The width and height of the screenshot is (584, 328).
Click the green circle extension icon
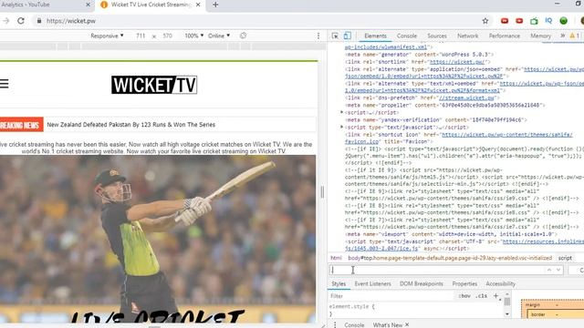(564, 21)
